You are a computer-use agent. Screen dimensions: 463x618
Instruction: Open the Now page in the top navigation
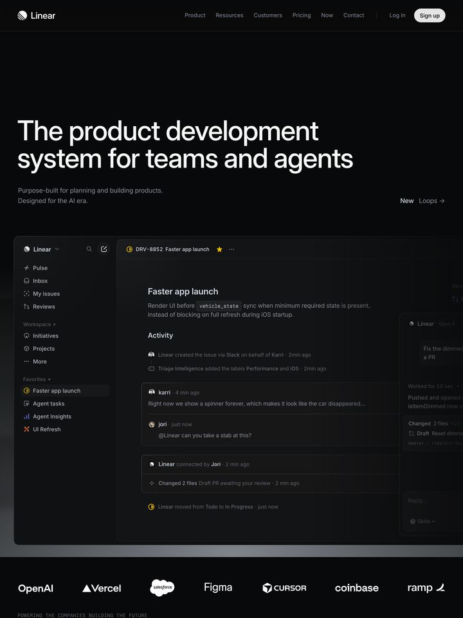pos(327,15)
